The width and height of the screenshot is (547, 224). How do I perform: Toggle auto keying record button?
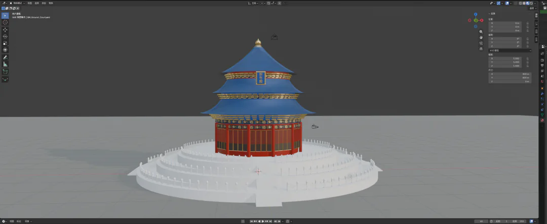pyautogui.click(x=243, y=221)
